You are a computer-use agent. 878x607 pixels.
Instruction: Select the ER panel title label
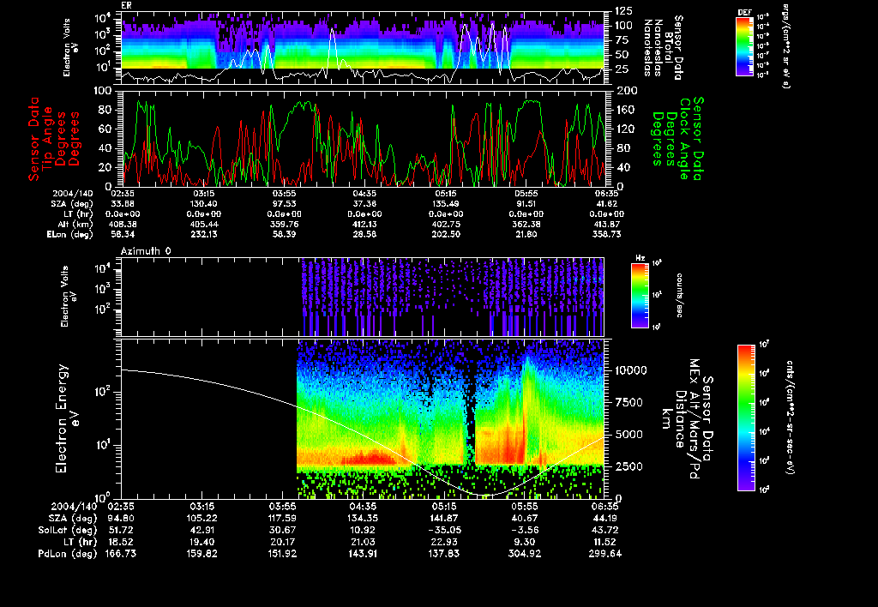tap(126, 6)
